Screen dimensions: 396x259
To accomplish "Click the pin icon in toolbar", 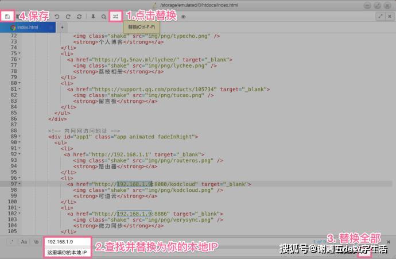I will tap(93, 17).
